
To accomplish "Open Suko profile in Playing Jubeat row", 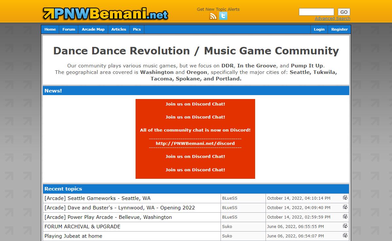I will click(x=227, y=236).
